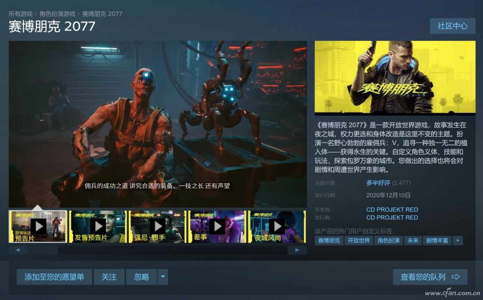Open publisher link CD PROJEKT RED

tap(392, 217)
